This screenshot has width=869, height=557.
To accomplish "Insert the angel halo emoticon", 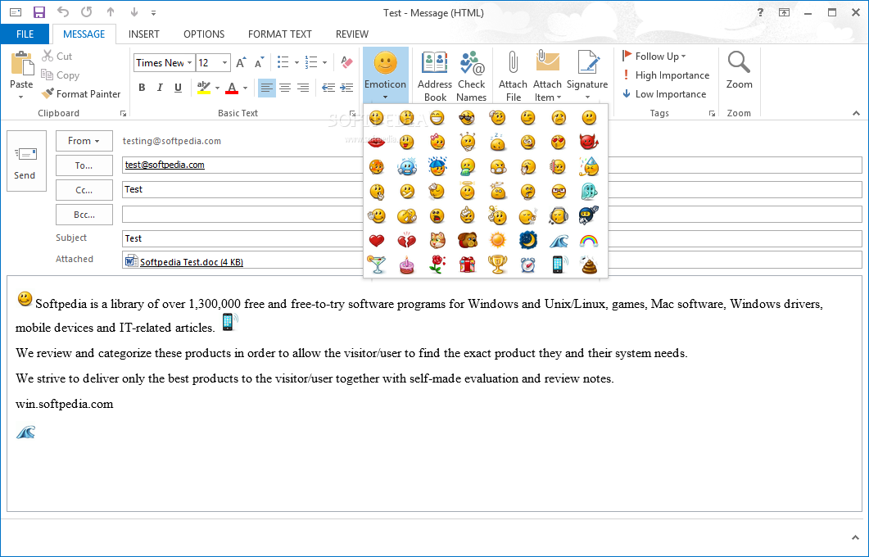I will (467, 191).
